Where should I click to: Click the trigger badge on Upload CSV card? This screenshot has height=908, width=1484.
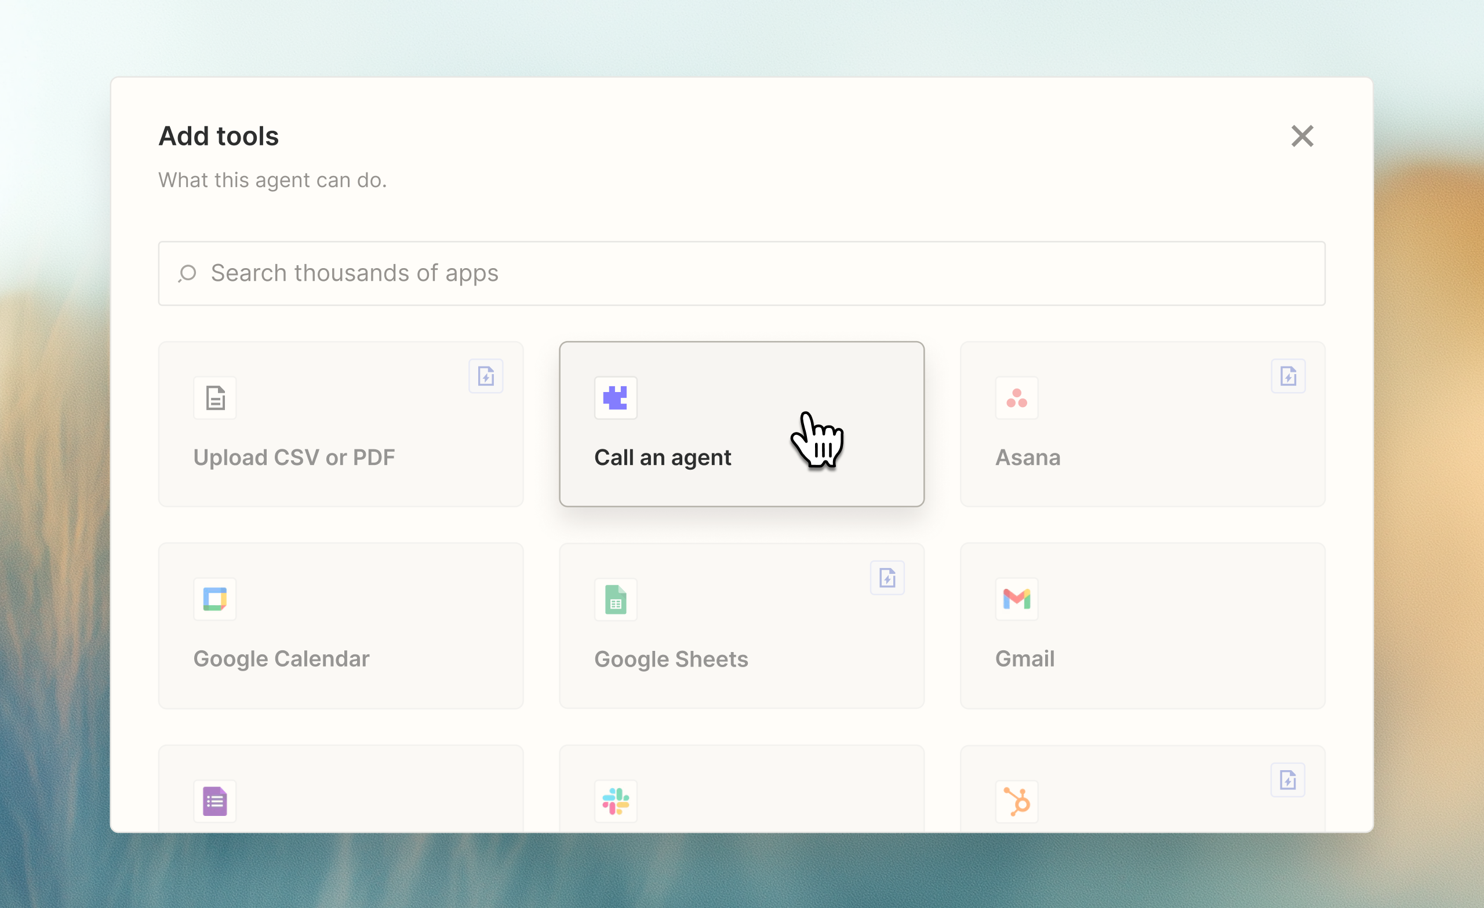coord(485,376)
